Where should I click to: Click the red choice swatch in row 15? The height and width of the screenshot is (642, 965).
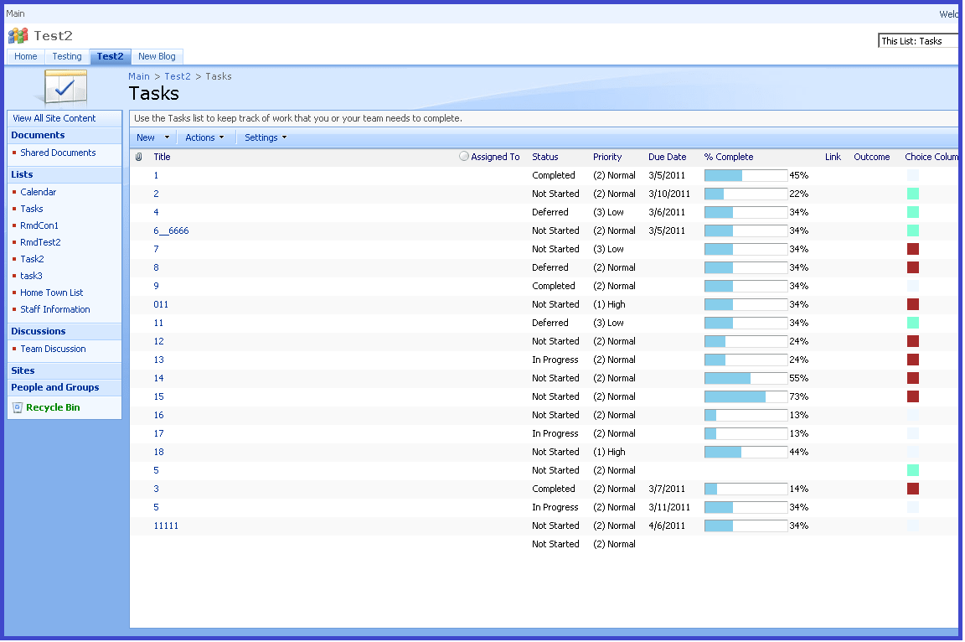click(913, 397)
